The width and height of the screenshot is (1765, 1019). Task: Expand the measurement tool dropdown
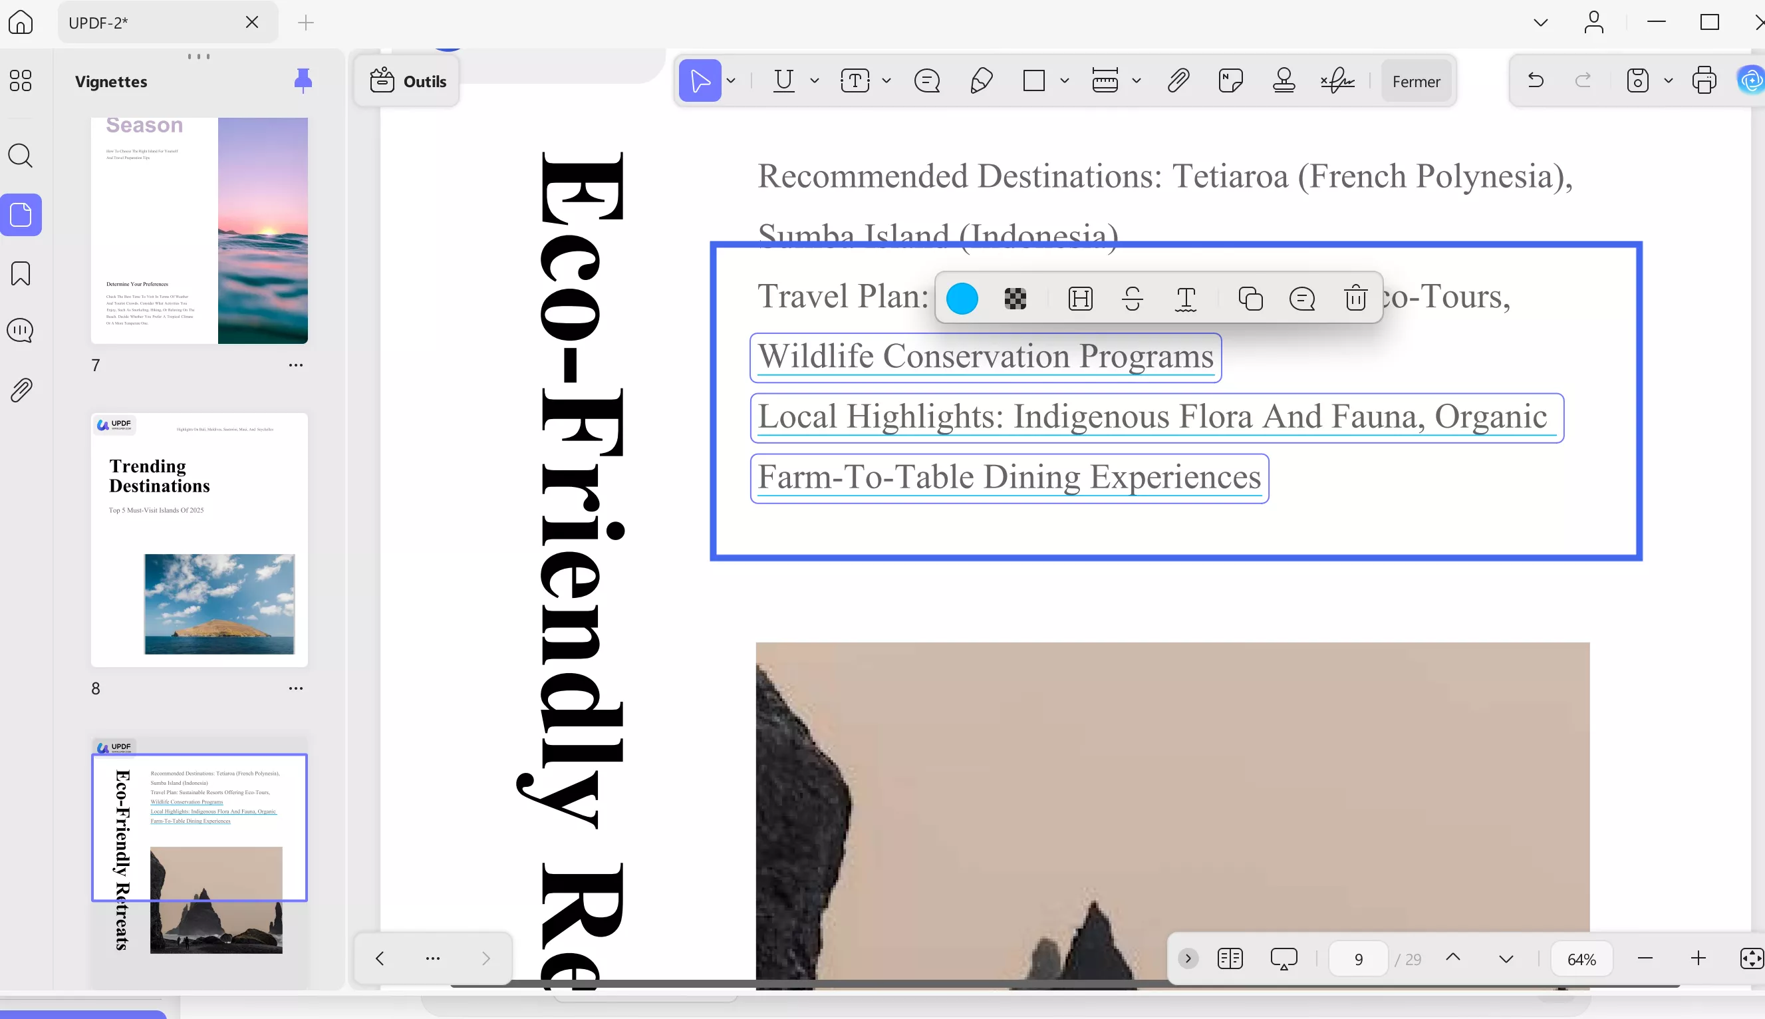pyautogui.click(x=1137, y=81)
